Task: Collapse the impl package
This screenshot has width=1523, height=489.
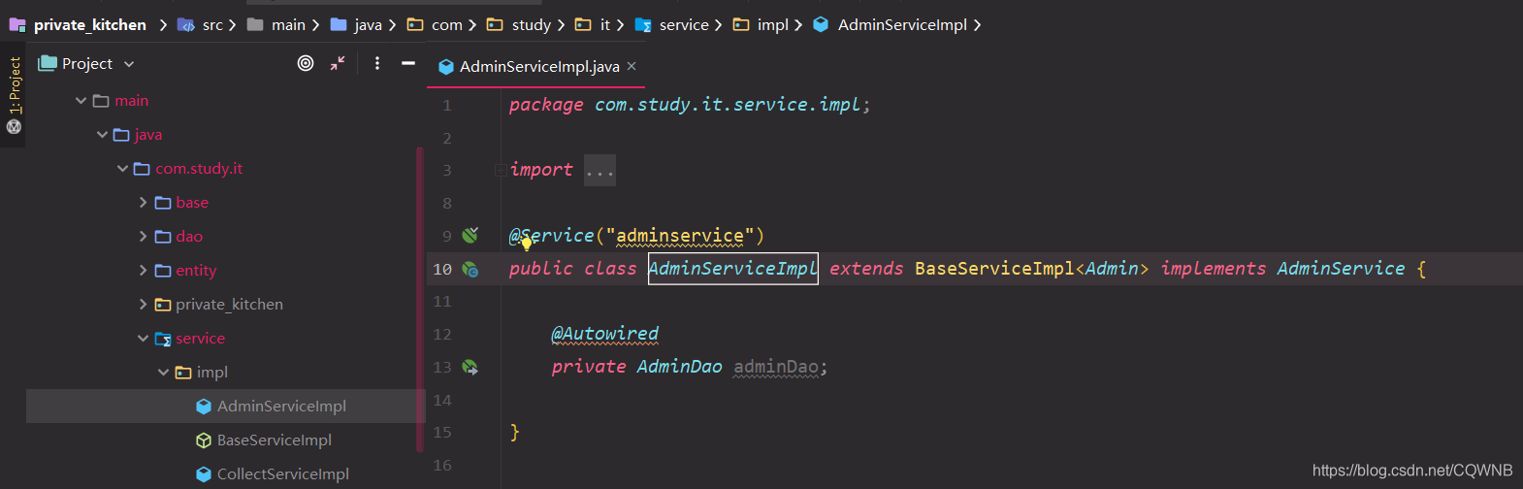Action: coord(163,373)
